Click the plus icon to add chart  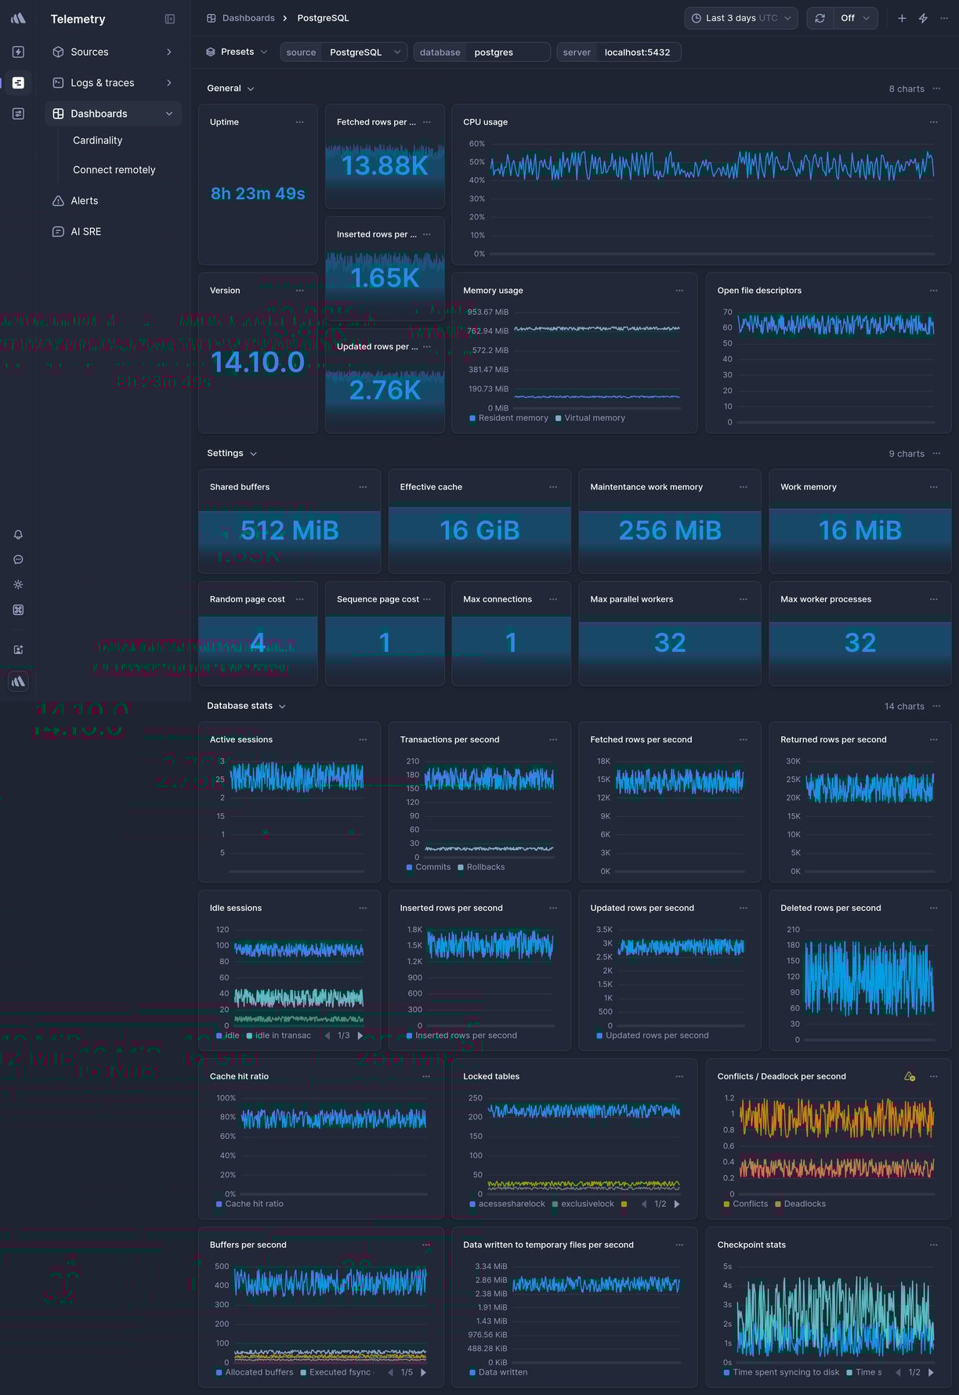click(x=902, y=18)
